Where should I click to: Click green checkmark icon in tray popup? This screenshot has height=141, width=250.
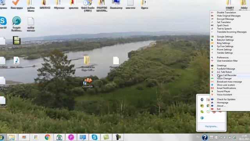pyautogui.click(x=202, y=112)
